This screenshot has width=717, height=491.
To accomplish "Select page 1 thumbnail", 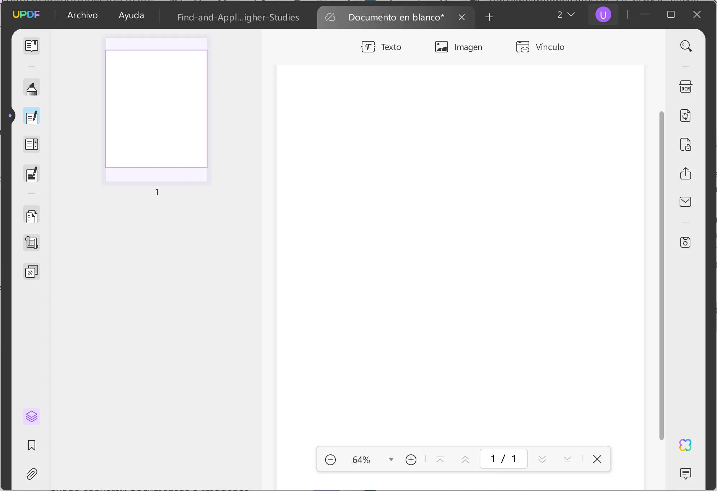I will coord(156,109).
